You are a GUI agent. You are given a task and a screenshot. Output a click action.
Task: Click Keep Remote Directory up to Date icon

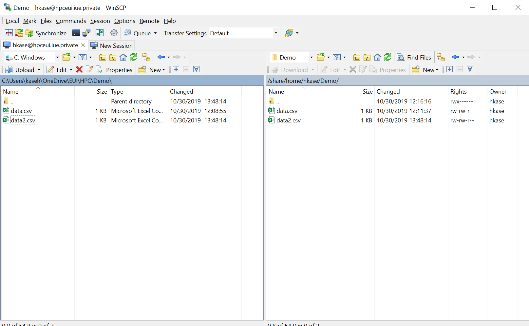[x=100, y=33]
